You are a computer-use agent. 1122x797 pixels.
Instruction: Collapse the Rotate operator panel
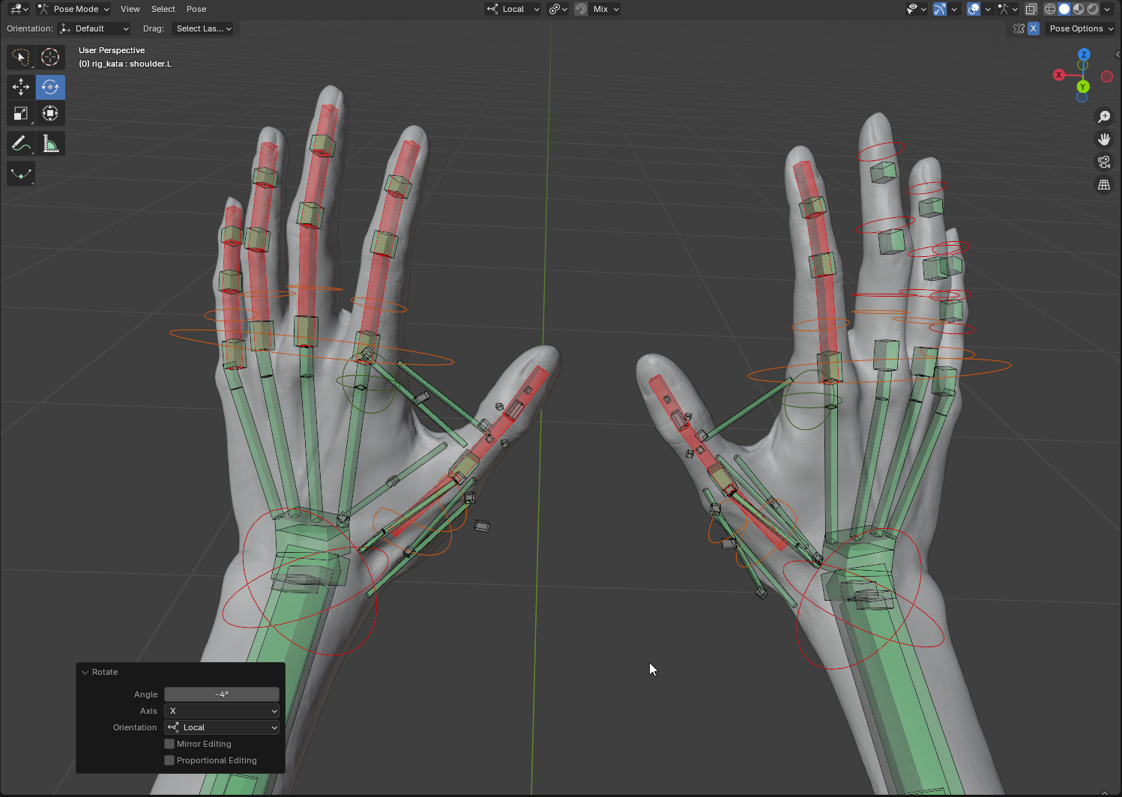(85, 672)
